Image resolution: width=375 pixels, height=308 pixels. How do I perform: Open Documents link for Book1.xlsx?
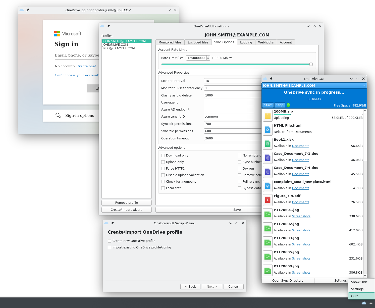300,146
